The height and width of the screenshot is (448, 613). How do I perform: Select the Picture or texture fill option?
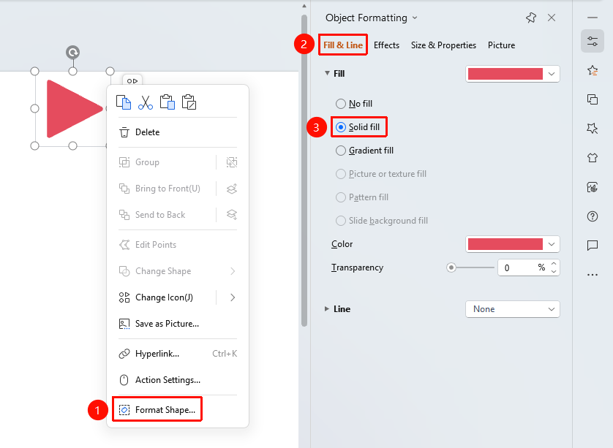(x=381, y=174)
